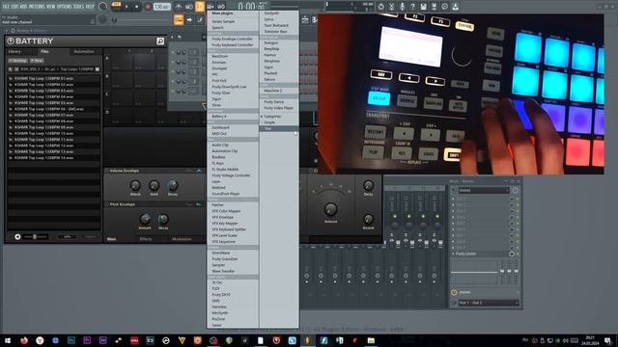Click the Battery logo icon
618x347 pixels.
click(11, 40)
